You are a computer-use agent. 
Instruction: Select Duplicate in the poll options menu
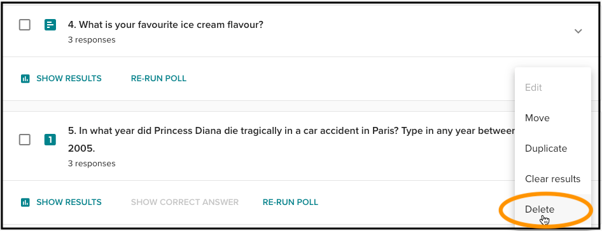pyautogui.click(x=545, y=148)
